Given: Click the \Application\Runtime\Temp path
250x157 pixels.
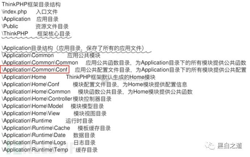Looking at the screenshot, I should (x=35, y=150).
